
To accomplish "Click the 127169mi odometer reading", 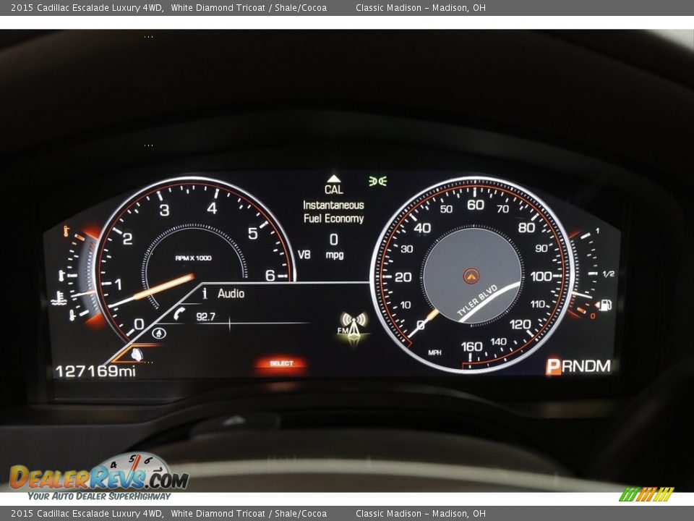I will (95, 371).
